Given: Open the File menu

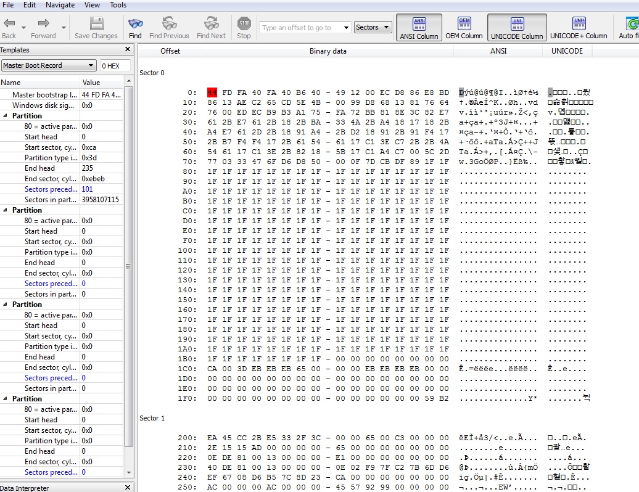Looking at the screenshot, I should pyautogui.click(x=8, y=5).
